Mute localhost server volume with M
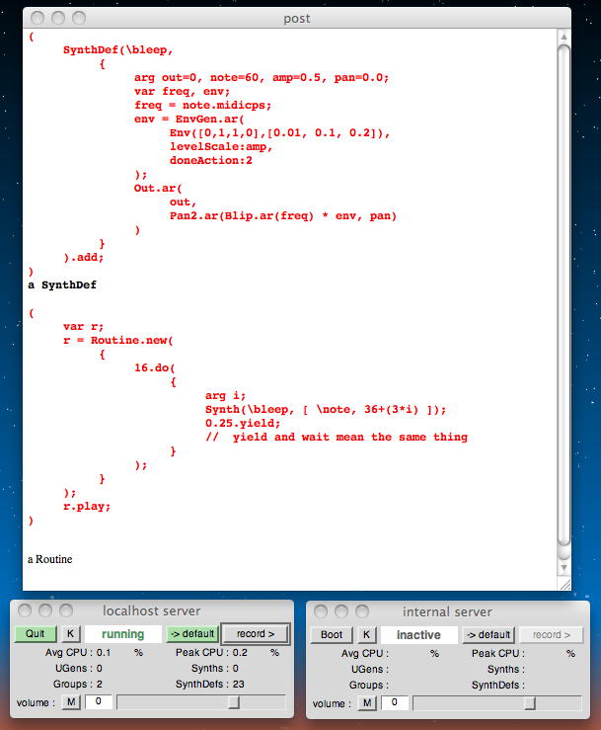601x730 pixels. (71, 701)
